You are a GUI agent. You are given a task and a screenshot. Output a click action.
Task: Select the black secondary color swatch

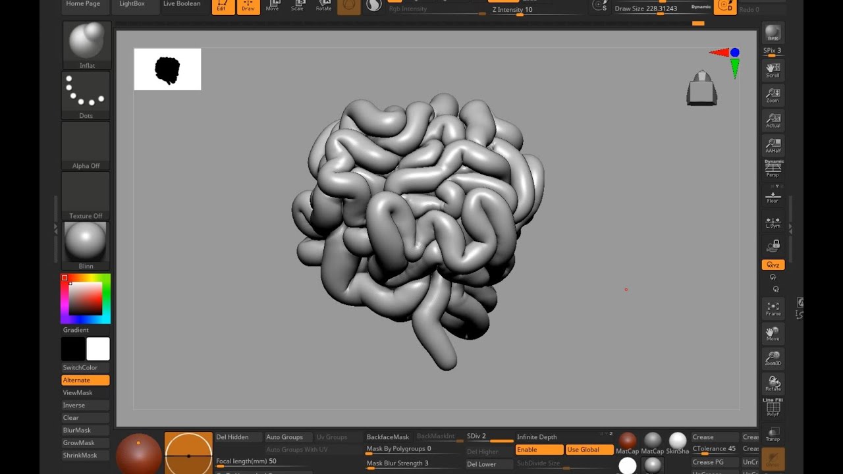pyautogui.click(x=73, y=349)
